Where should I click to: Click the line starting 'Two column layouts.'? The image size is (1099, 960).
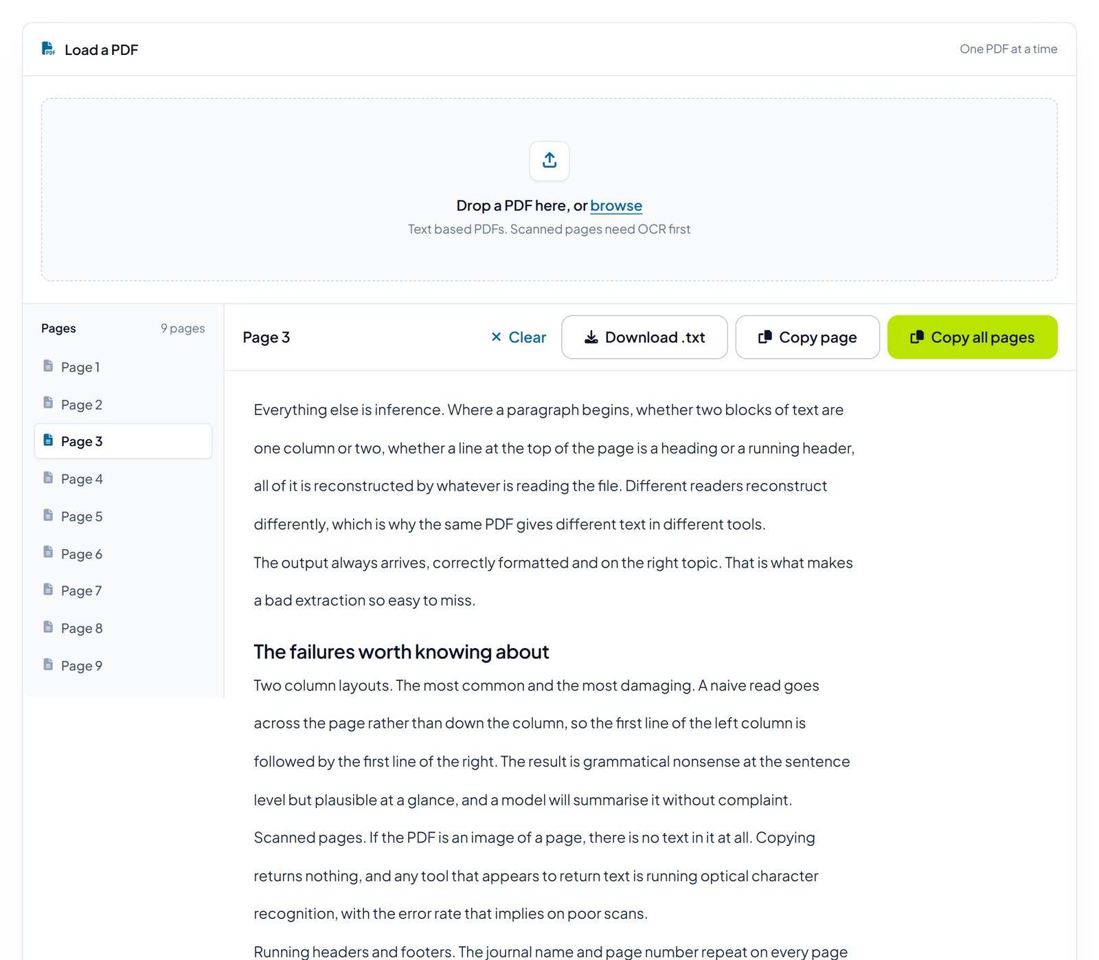click(536, 686)
